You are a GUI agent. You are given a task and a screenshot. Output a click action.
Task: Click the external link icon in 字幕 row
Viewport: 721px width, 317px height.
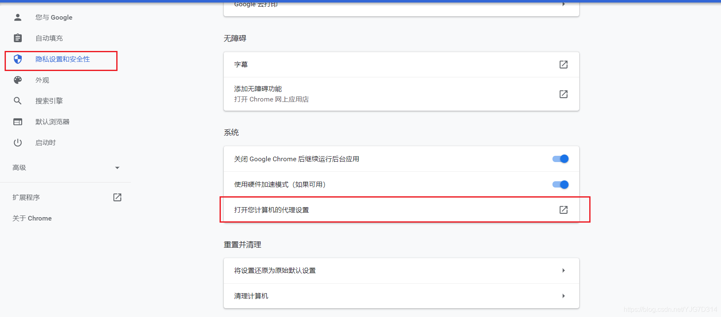coord(563,64)
